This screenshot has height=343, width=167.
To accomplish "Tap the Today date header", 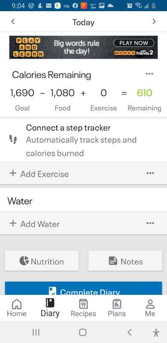I will [x=83, y=22].
